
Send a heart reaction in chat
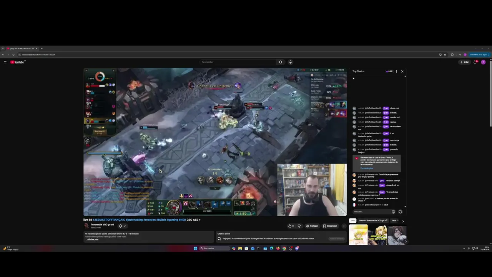[x=400, y=212]
